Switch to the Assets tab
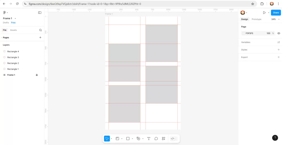This screenshot has width=282, height=145. pos(13,30)
